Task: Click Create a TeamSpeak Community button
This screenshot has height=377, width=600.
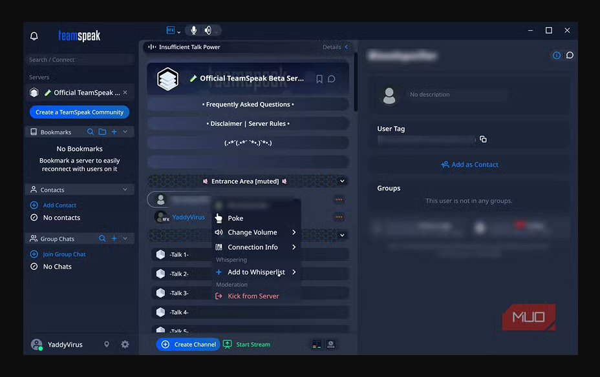Action: 80,112
